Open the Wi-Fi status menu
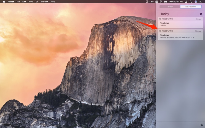The height and width of the screenshot is (128, 205). coord(161,2)
